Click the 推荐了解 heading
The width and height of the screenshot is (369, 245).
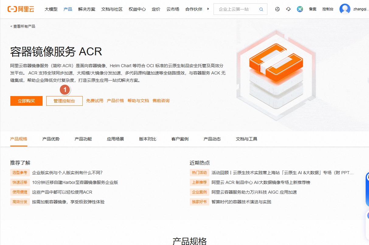click(20, 163)
